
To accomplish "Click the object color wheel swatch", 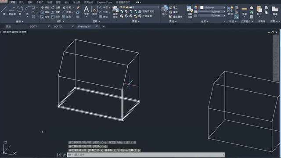I will click(x=196, y=7).
